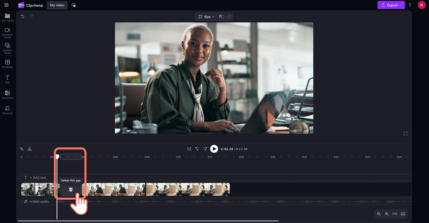429x223 pixels.
Task: Toggle fullscreen preview mode
Action: 406,134
